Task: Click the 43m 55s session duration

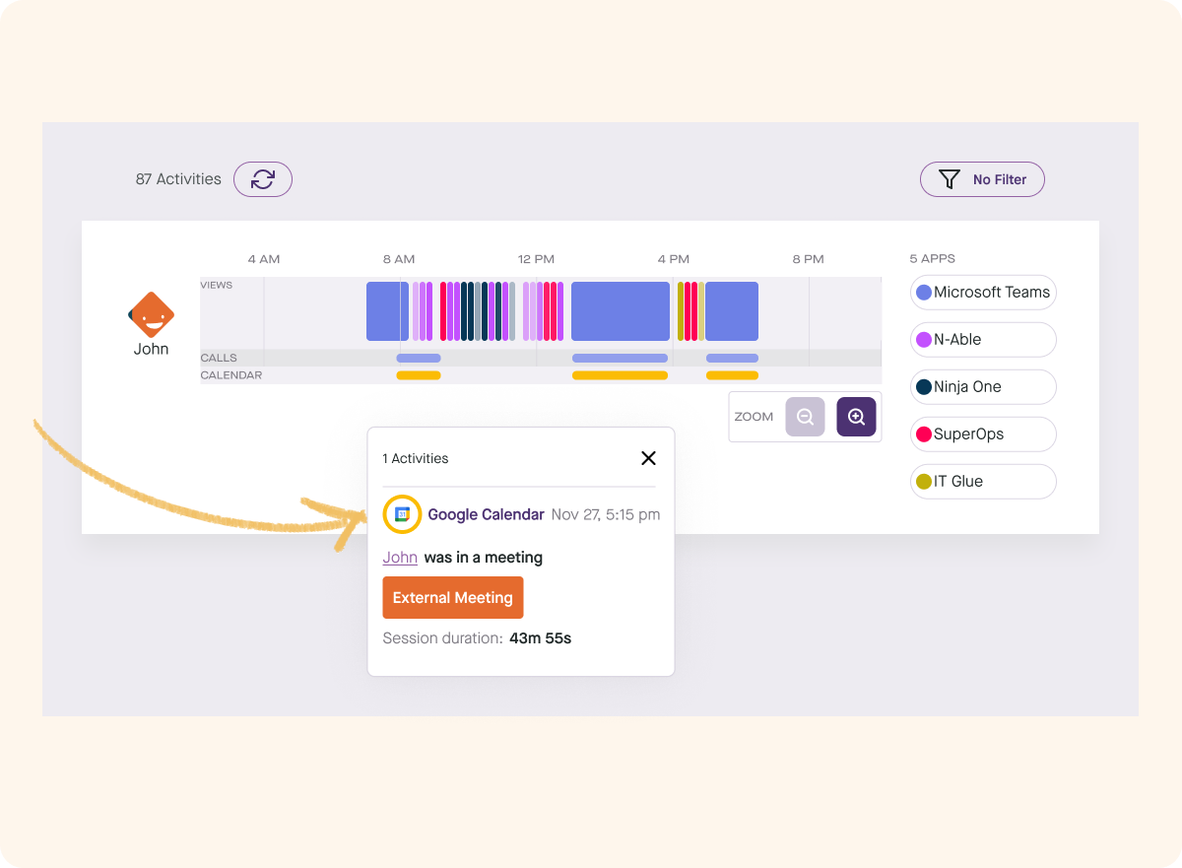Action: pos(540,638)
